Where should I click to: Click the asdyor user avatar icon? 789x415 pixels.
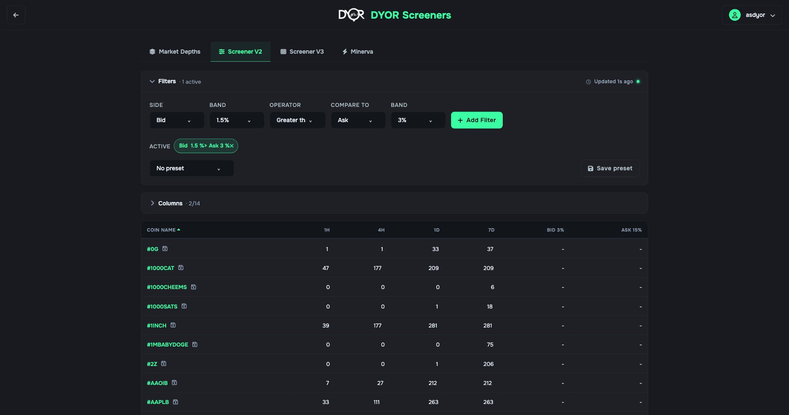(735, 15)
